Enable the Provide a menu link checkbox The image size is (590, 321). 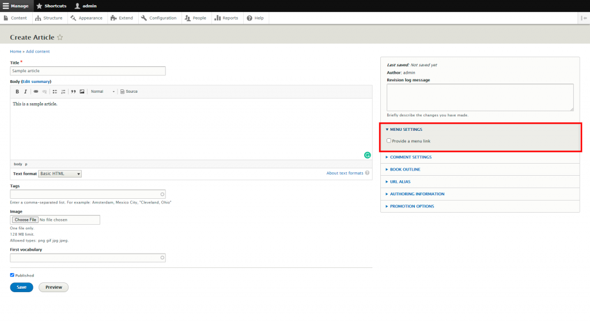(x=389, y=141)
